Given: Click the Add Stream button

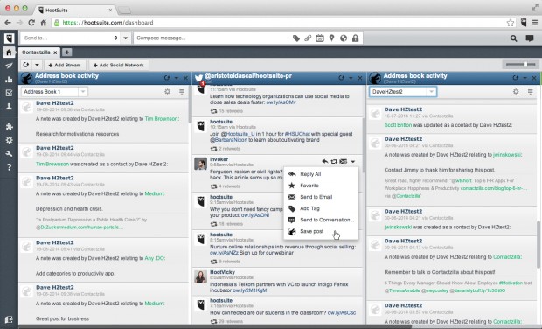Looking at the screenshot, I should click(65, 65).
